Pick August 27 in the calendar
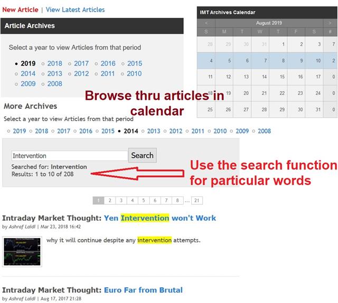This screenshot has width=338, height=303. (242, 109)
